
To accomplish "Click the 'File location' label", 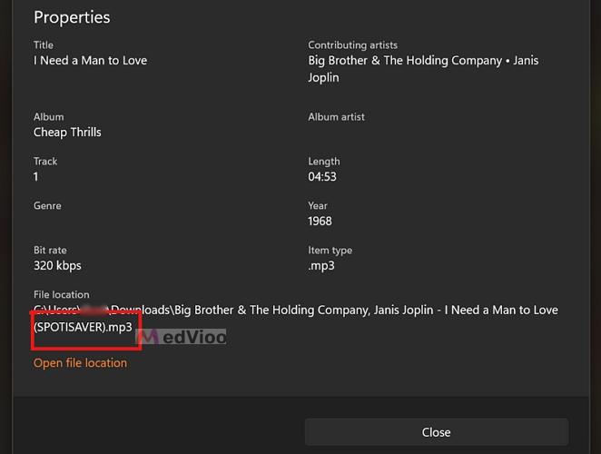I will (x=62, y=294).
